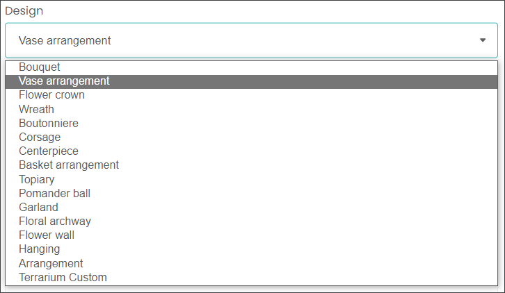
Task: Choose Boutonniere design option
Action: coord(252,123)
